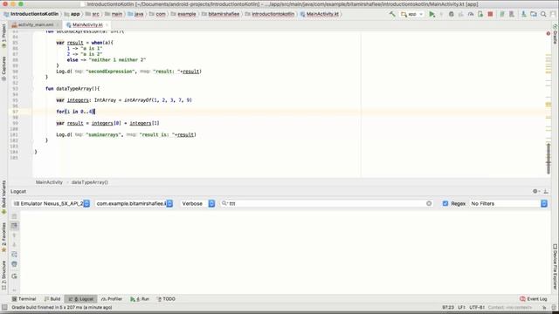The width and height of the screenshot is (559, 314).
Task: Click IntroductiontoKotlin in the navigation bar
Action: tap(31, 14)
